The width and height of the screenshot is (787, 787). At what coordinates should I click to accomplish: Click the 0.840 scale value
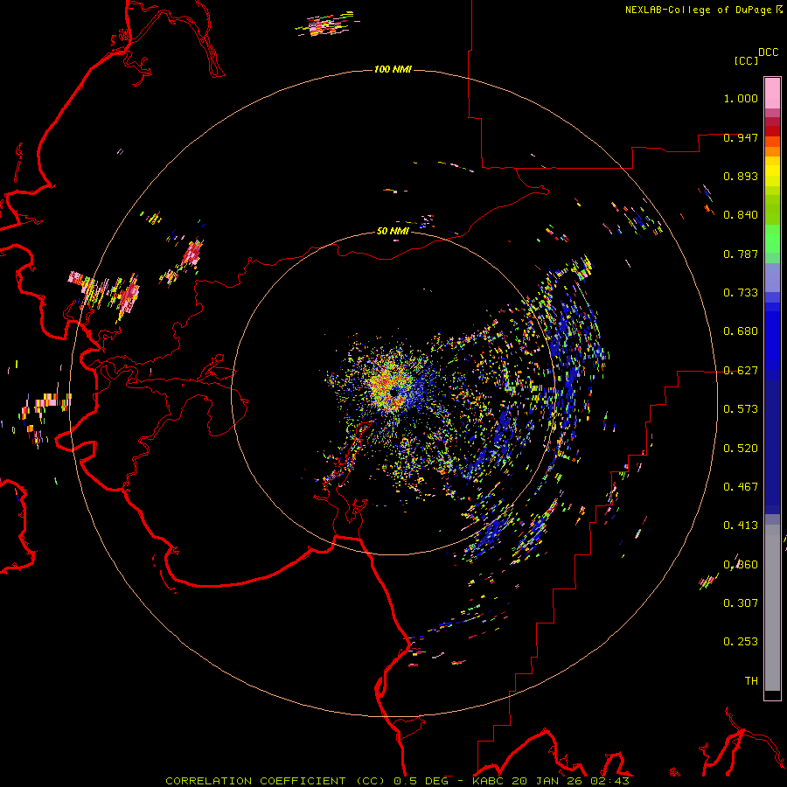point(741,215)
